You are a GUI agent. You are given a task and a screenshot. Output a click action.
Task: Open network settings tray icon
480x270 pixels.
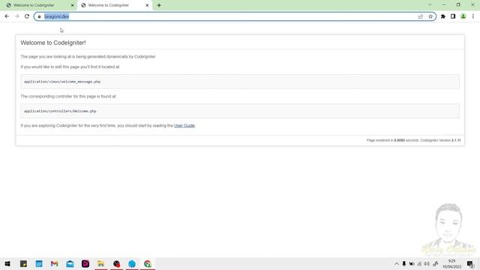click(x=419, y=263)
